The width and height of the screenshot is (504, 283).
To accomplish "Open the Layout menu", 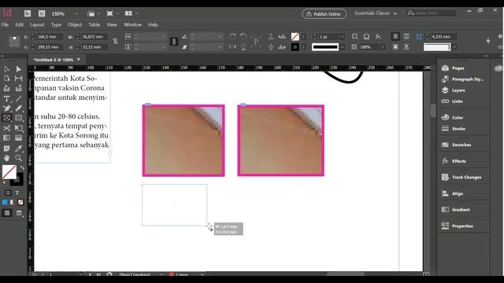I will point(37,24).
